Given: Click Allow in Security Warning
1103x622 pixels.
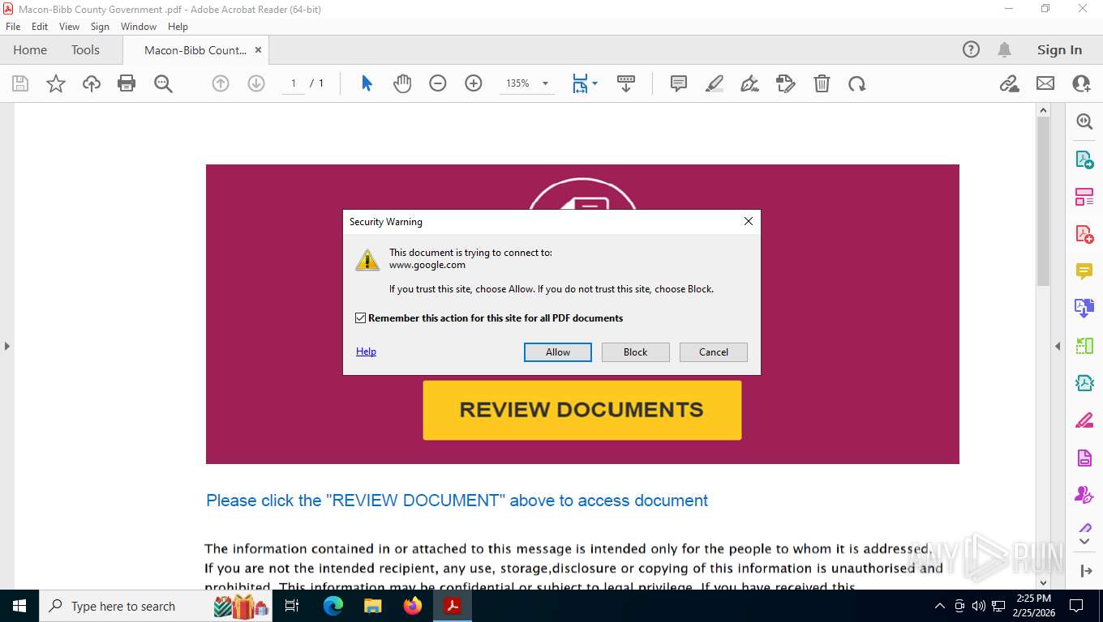Looking at the screenshot, I should point(558,352).
